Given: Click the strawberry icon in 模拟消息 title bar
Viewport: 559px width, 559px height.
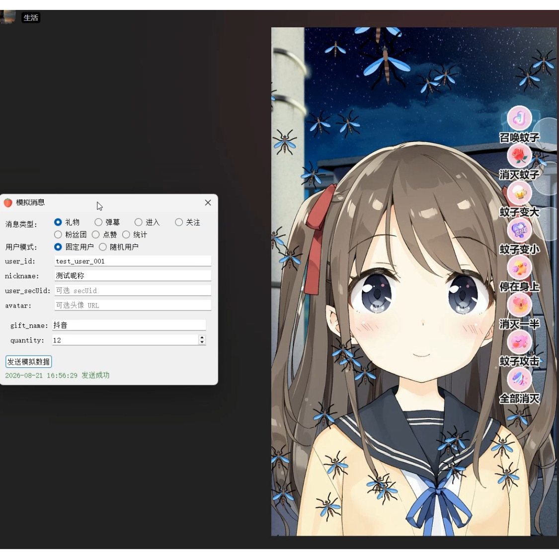Looking at the screenshot, I should pos(8,203).
